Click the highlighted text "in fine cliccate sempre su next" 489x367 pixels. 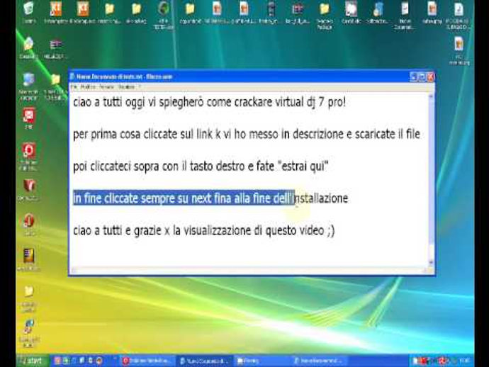click(x=184, y=198)
